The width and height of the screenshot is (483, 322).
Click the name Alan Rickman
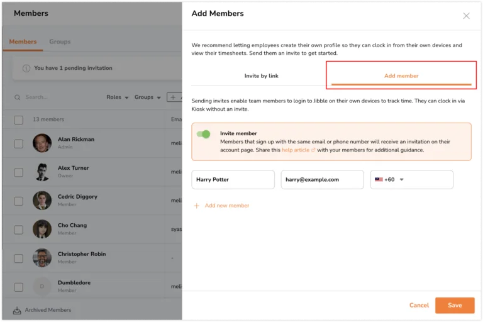pyautogui.click(x=76, y=139)
